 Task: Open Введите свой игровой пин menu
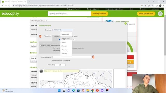pos(114,9)
